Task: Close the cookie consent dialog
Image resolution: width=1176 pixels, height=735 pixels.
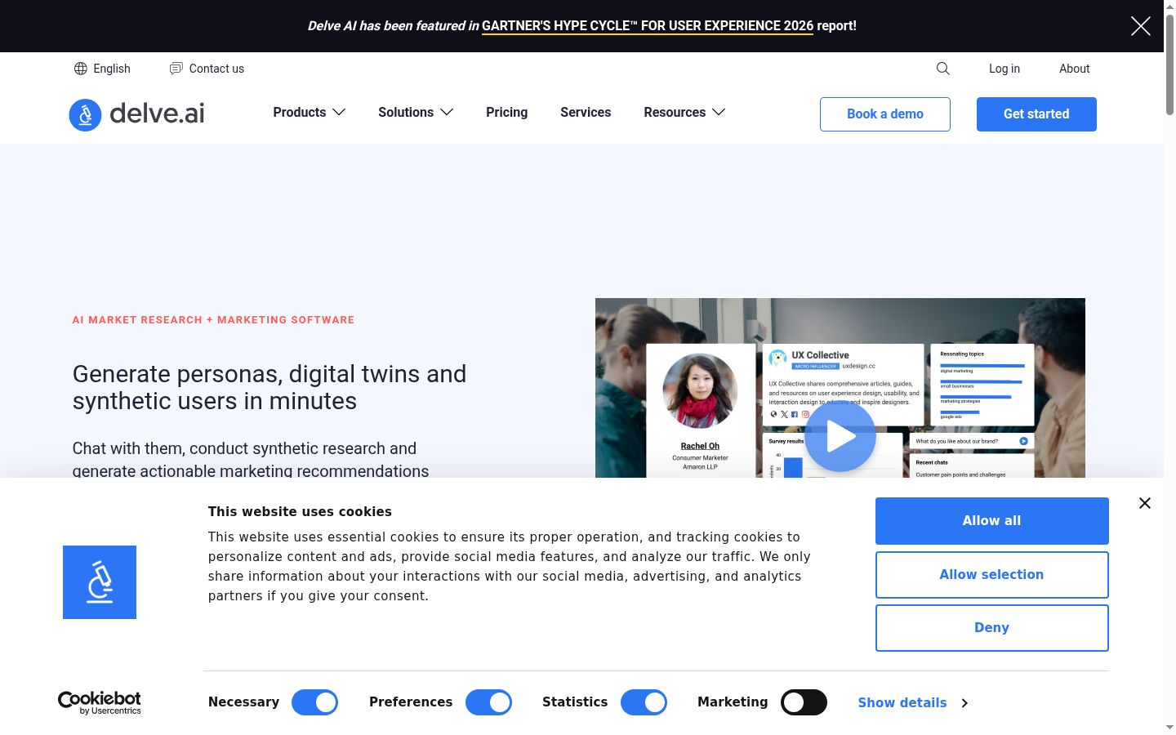Action: coord(1145,503)
